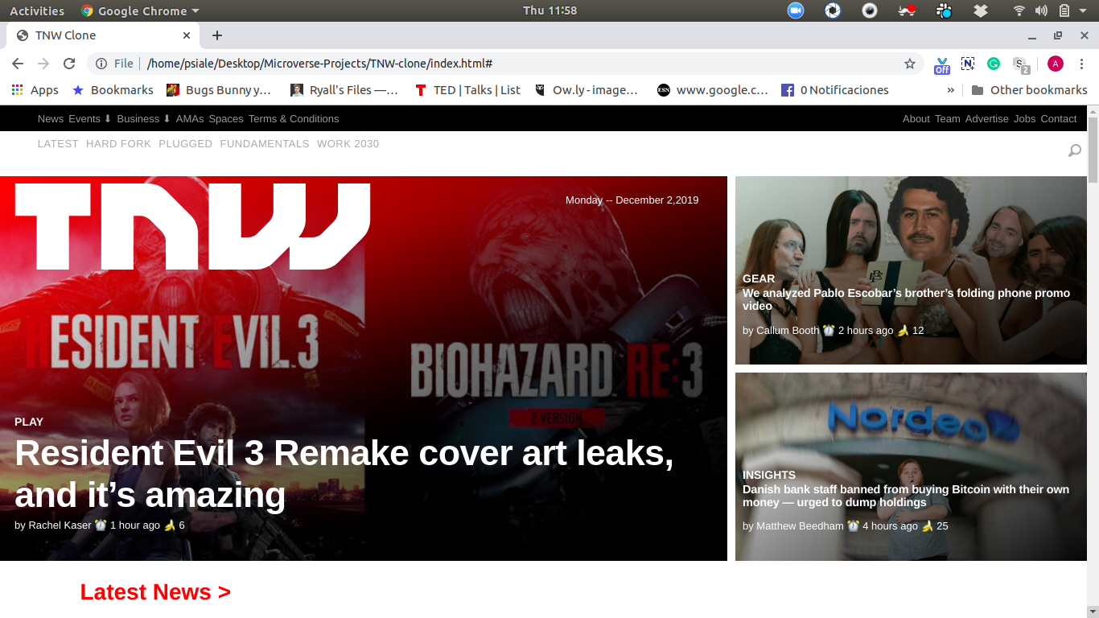
Task: Open the Other bookmarks folder
Action: coord(1029,90)
